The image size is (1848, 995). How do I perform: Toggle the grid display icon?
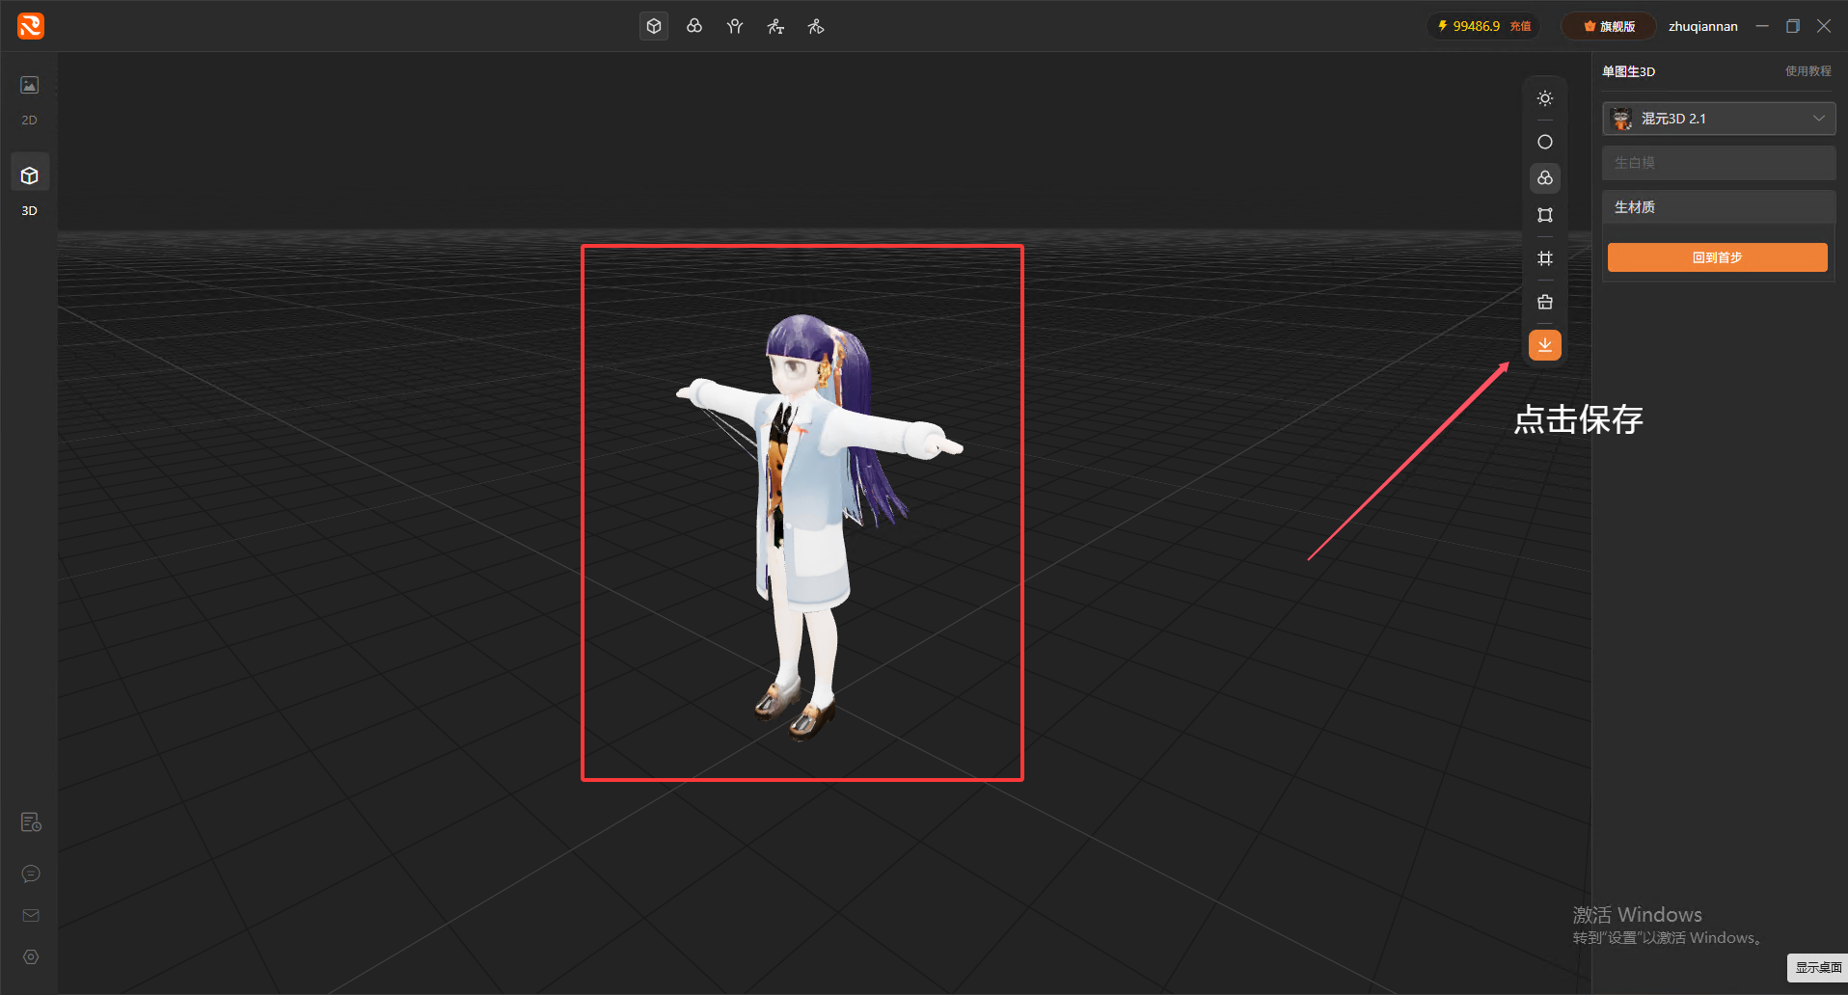(x=1545, y=258)
